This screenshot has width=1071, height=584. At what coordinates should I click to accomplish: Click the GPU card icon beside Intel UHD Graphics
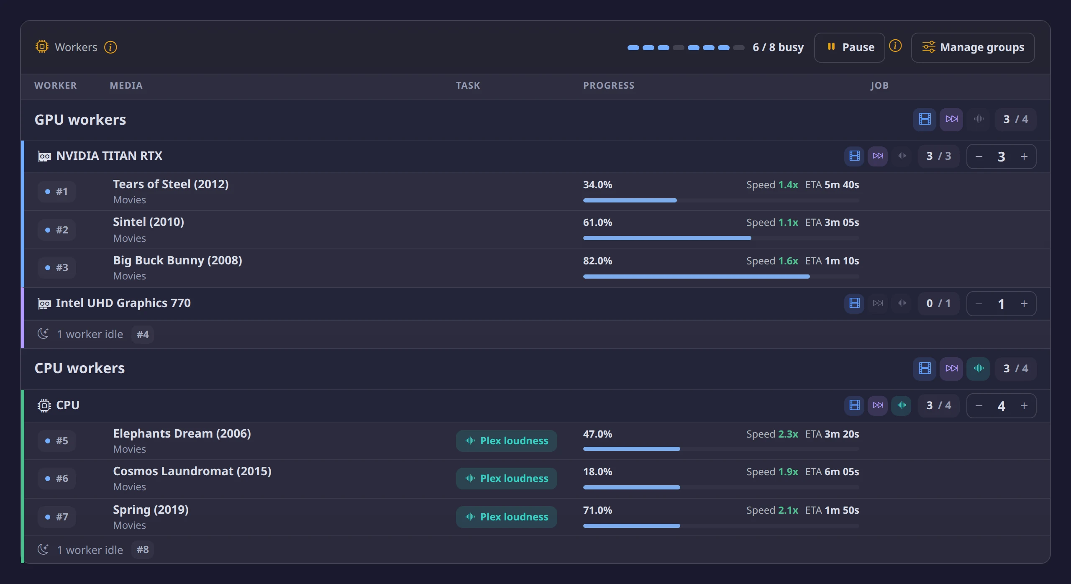click(44, 304)
